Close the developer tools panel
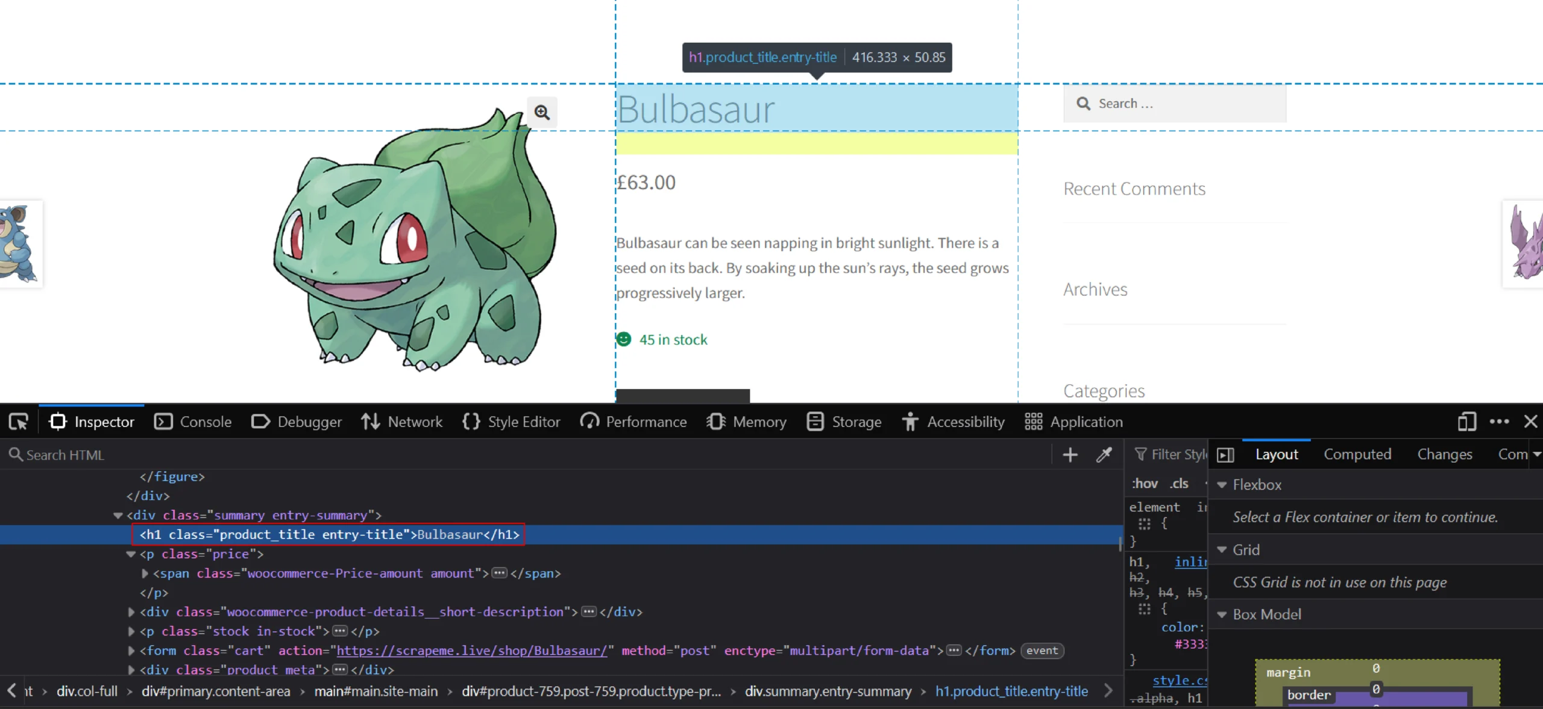Viewport: 1543px width, 709px height. [1530, 422]
